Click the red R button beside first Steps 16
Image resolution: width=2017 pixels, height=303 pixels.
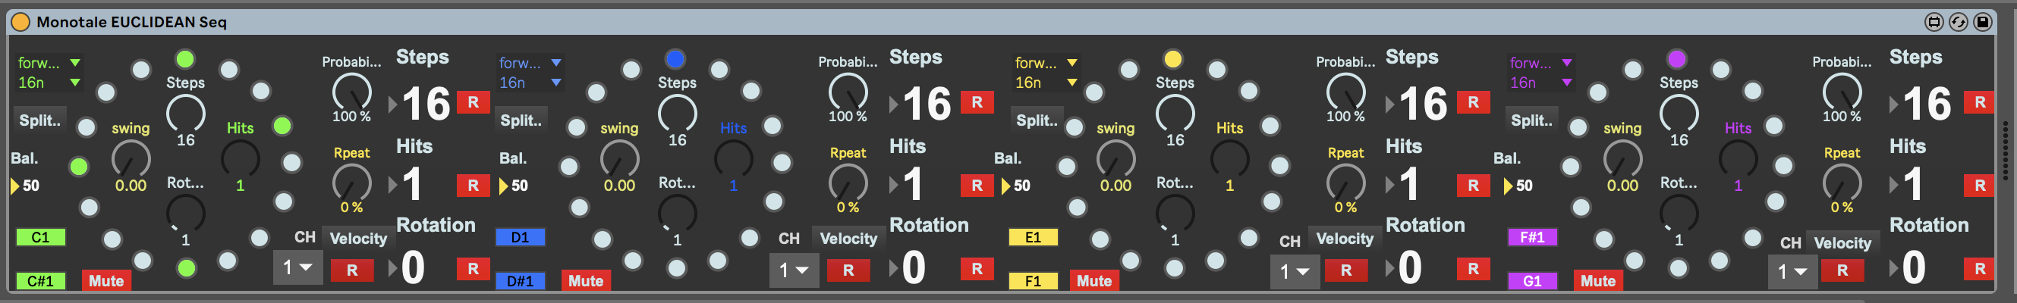(473, 102)
